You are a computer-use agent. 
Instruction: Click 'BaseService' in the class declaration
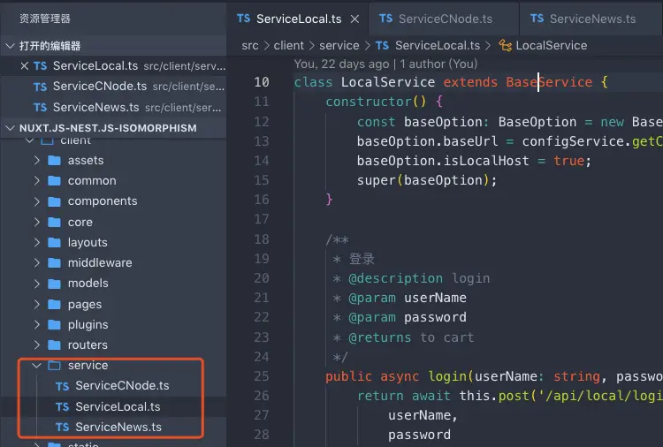click(x=549, y=82)
